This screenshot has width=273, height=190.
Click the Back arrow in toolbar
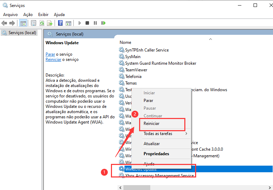click(4, 23)
